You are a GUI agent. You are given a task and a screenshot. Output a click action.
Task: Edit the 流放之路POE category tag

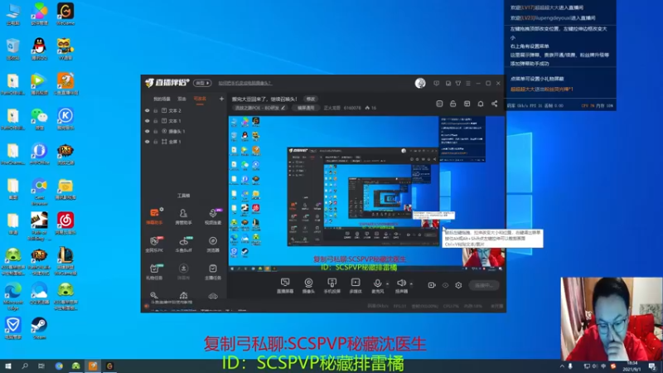point(260,108)
